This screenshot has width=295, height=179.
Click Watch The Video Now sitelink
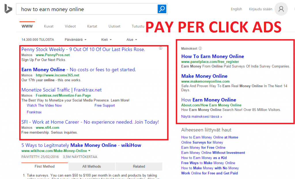point(44,105)
